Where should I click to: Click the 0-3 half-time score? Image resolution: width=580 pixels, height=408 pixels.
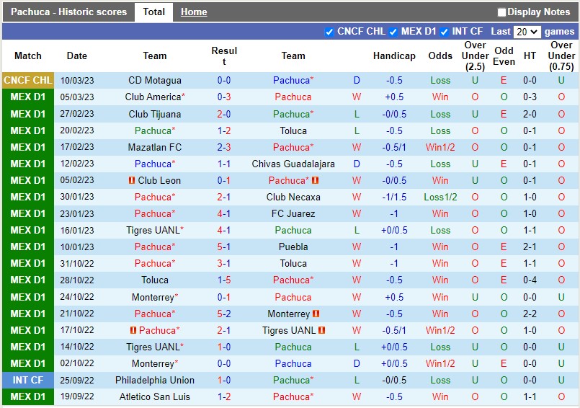(530, 97)
